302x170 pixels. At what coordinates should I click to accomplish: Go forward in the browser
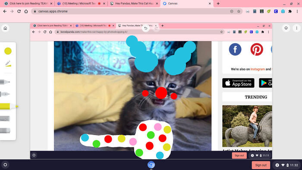[x=12, y=11]
